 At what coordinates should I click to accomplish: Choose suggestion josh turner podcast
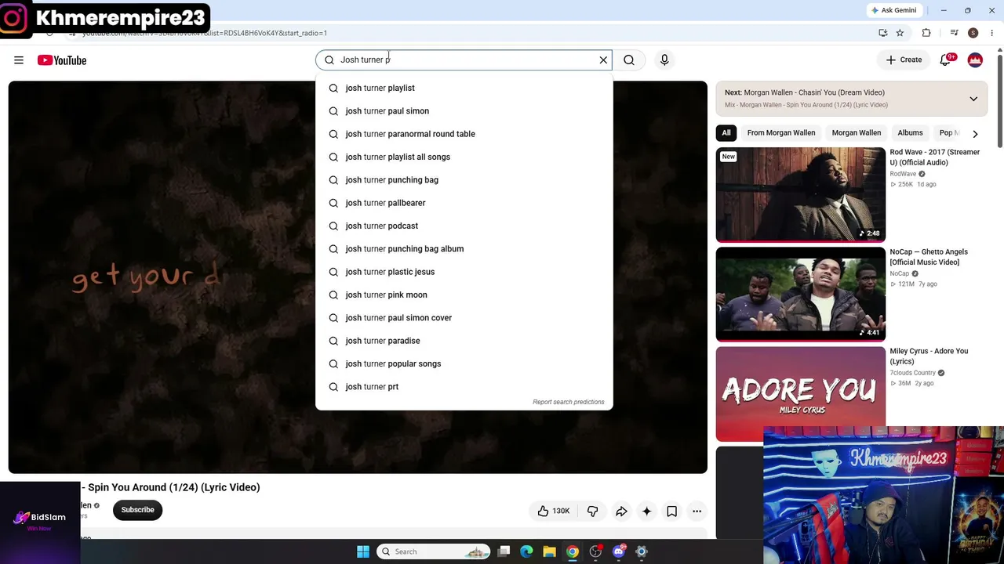tap(464, 226)
